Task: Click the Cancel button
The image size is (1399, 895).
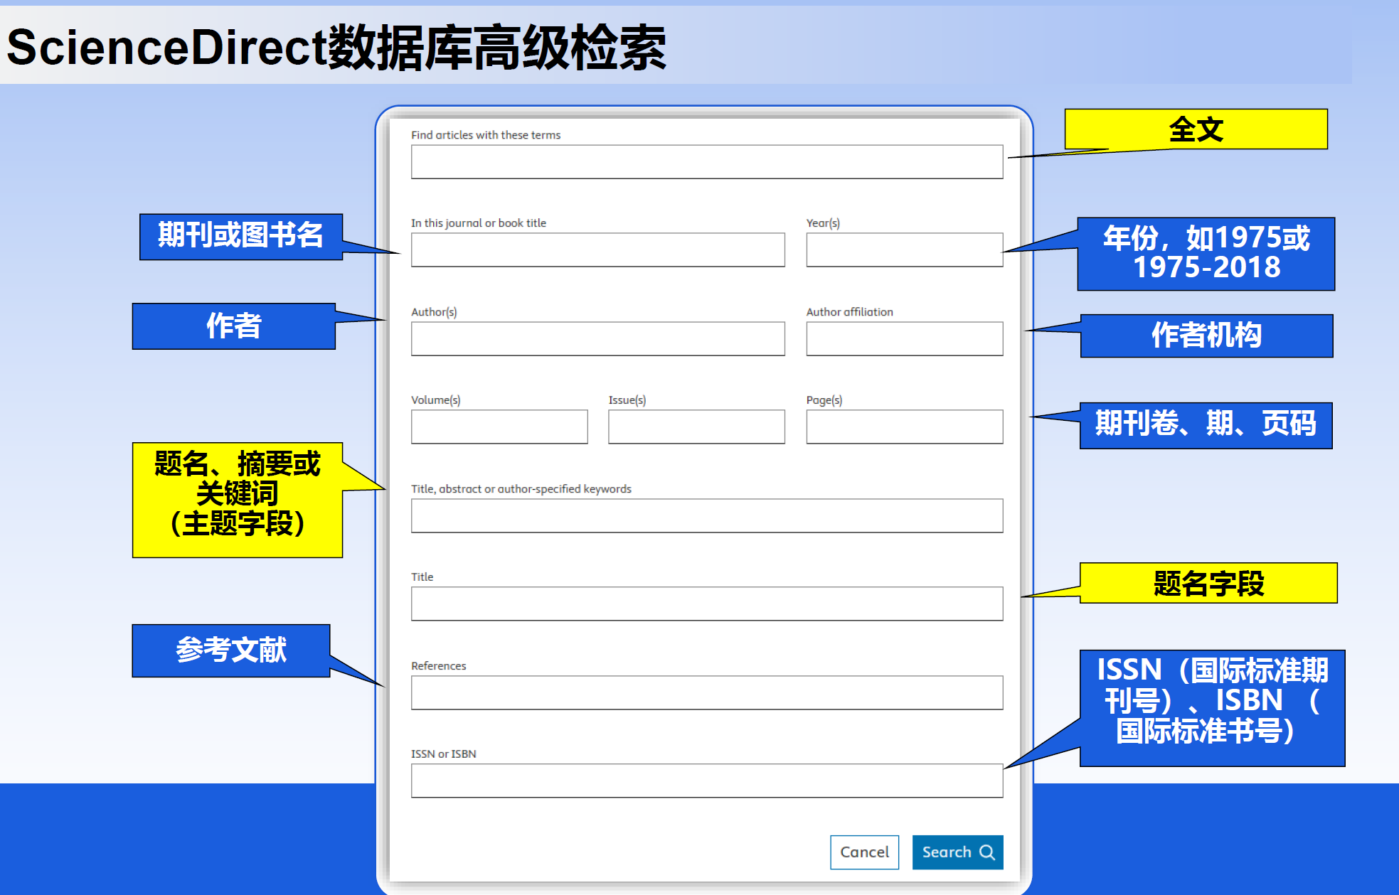Action: 864,852
